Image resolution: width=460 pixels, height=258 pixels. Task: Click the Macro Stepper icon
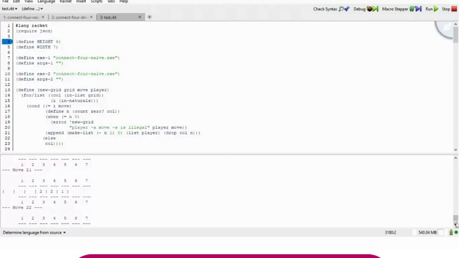click(415, 9)
